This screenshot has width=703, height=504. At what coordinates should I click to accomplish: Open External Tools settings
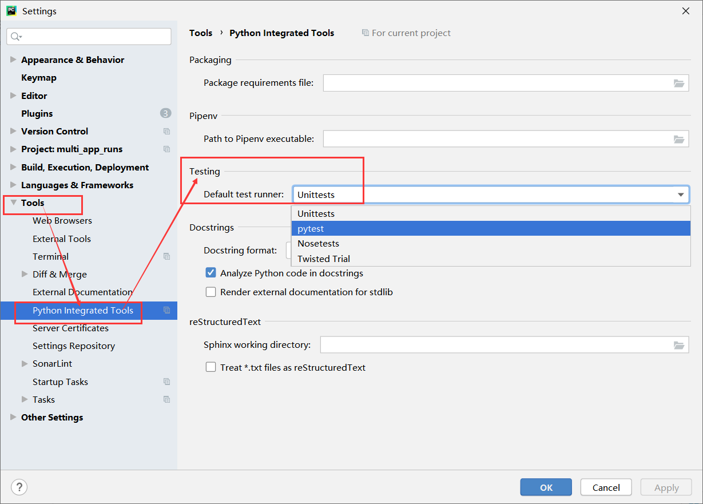[62, 239]
